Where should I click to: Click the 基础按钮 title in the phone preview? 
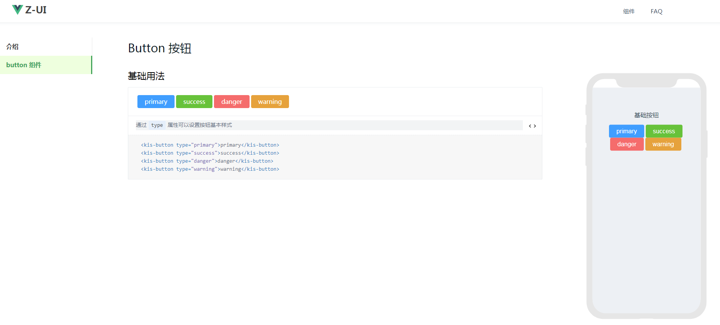click(647, 115)
